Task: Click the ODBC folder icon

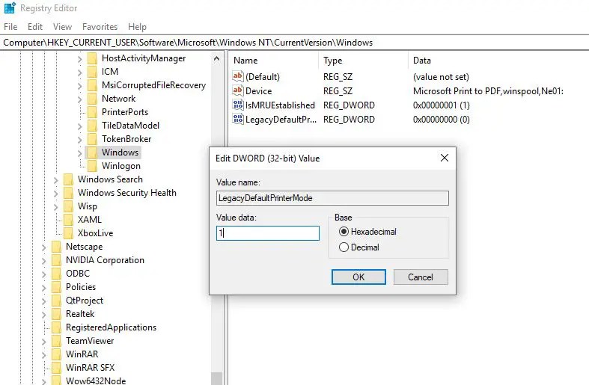Action: [56, 274]
